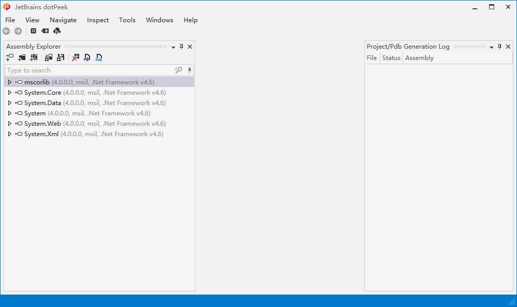Open the Tools menu
The width and height of the screenshot is (517, 307).
point(127,20)
